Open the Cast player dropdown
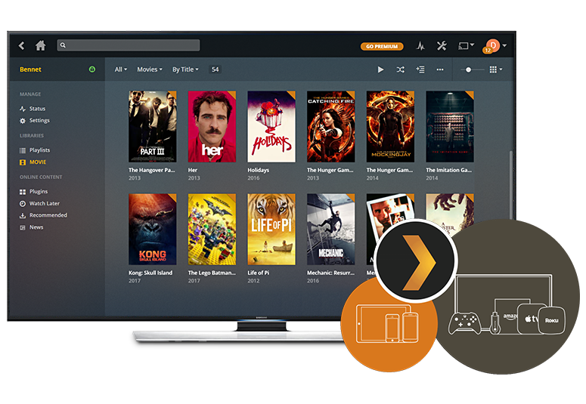This screenshot has height=404, width=586. click(x=466, y=45)
